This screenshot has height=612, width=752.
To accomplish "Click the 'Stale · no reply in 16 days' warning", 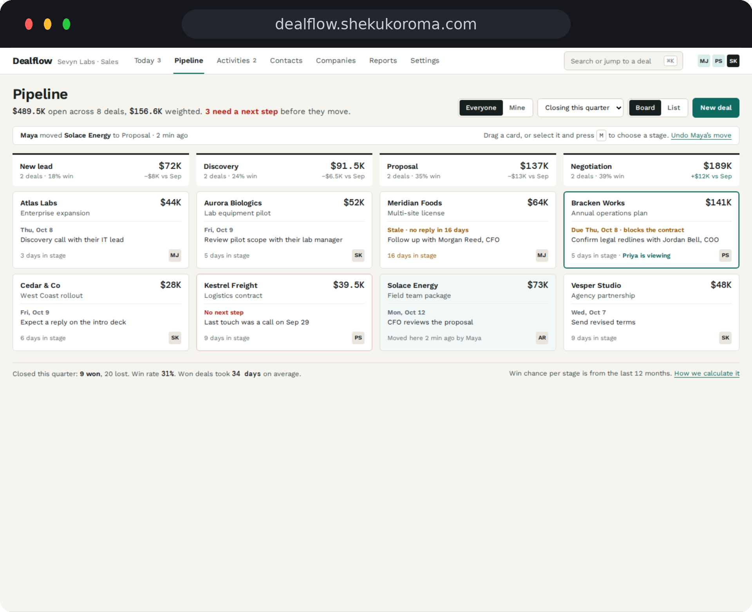I will click(x=428, y=230).
